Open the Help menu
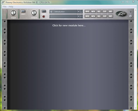 pyautogui.click(x=11, y=7)
